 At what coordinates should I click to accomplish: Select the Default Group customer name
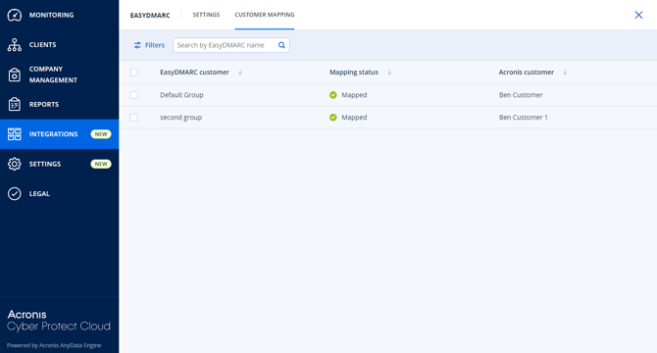181,95
